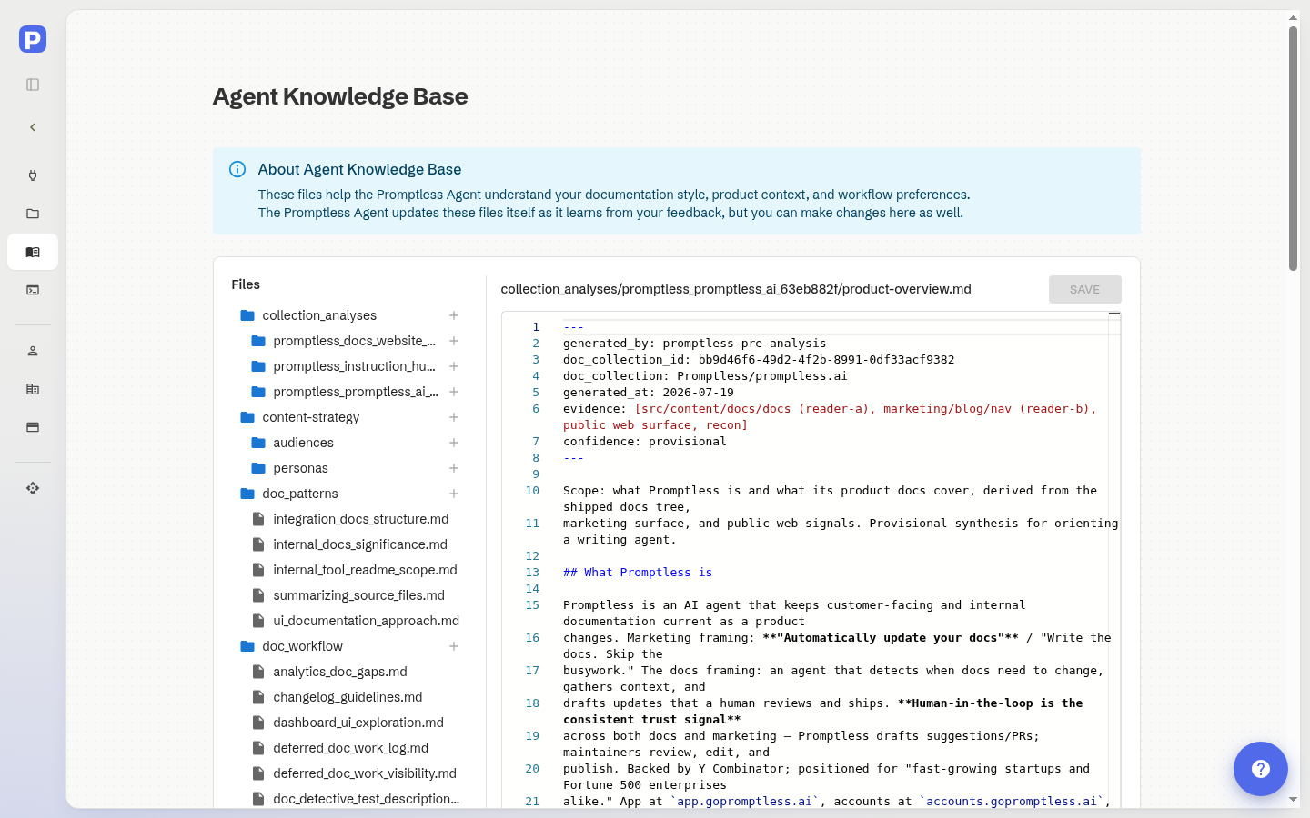The height and width of the screenshot is (818, 1310).
Task: Add item to collection_analyses folder
Action: coord(454,315)
